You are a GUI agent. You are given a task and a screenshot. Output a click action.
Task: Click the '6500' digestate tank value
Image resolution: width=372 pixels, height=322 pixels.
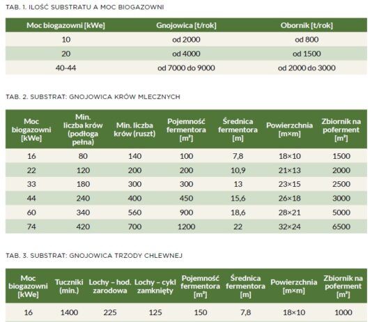[341, 227]
